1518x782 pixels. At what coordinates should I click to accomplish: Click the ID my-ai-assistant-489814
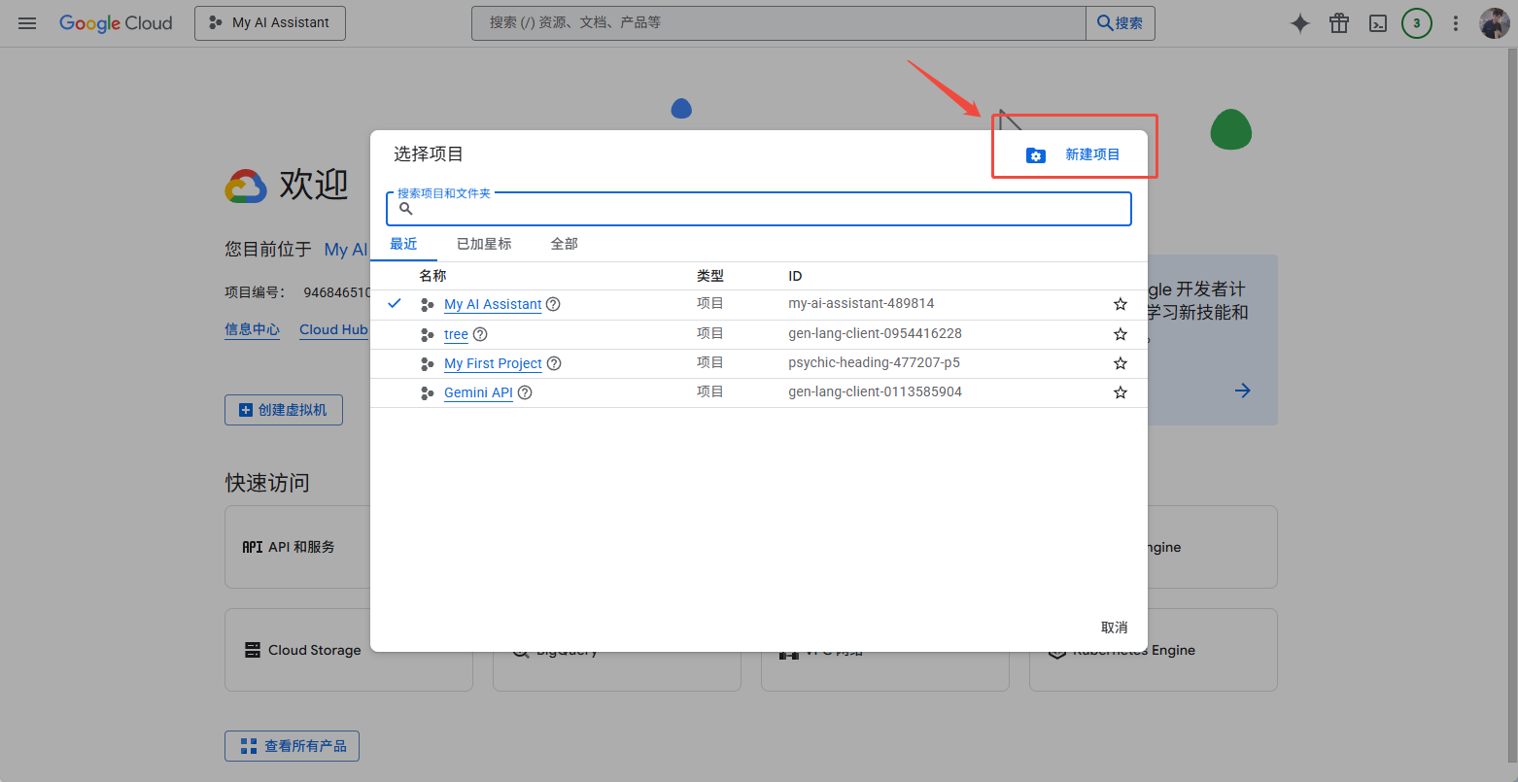(861, 303)
